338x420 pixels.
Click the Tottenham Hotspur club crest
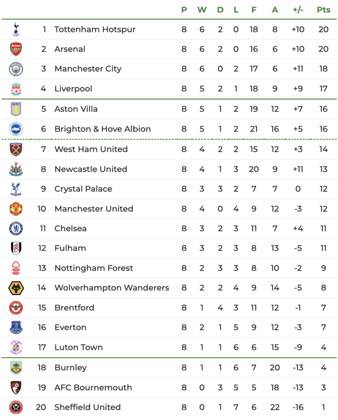16,30
